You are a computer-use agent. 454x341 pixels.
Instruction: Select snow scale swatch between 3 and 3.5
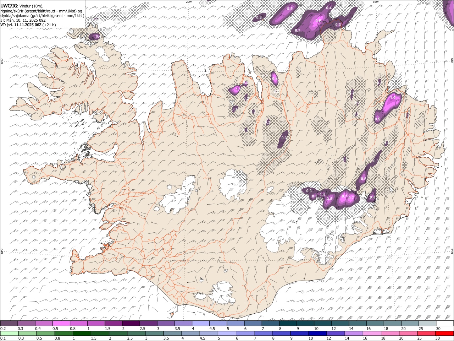pyautogui.click(x=166, y=324)
